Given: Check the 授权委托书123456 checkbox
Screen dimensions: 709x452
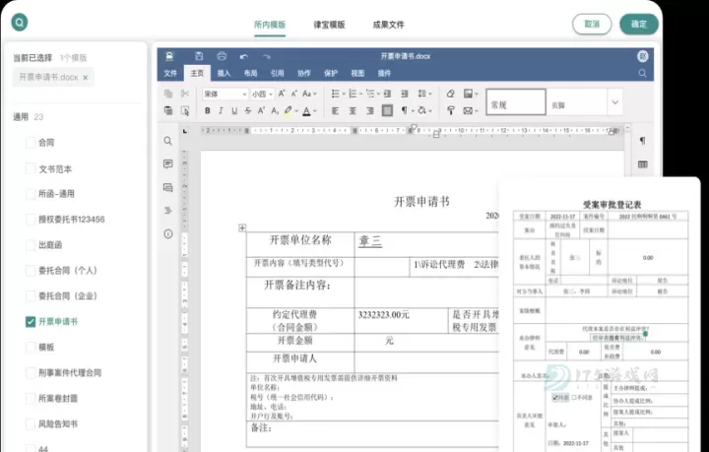Looking at the screenshot, I should (x=31, y=220).
